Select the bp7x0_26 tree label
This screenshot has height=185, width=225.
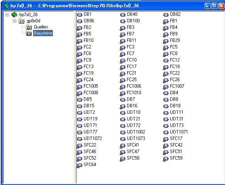coord(29,15)
